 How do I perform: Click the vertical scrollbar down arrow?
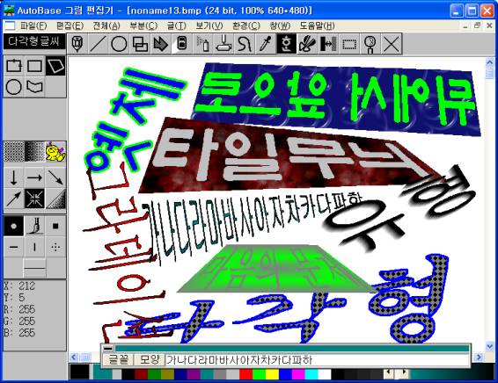click(x=489, y=346)
